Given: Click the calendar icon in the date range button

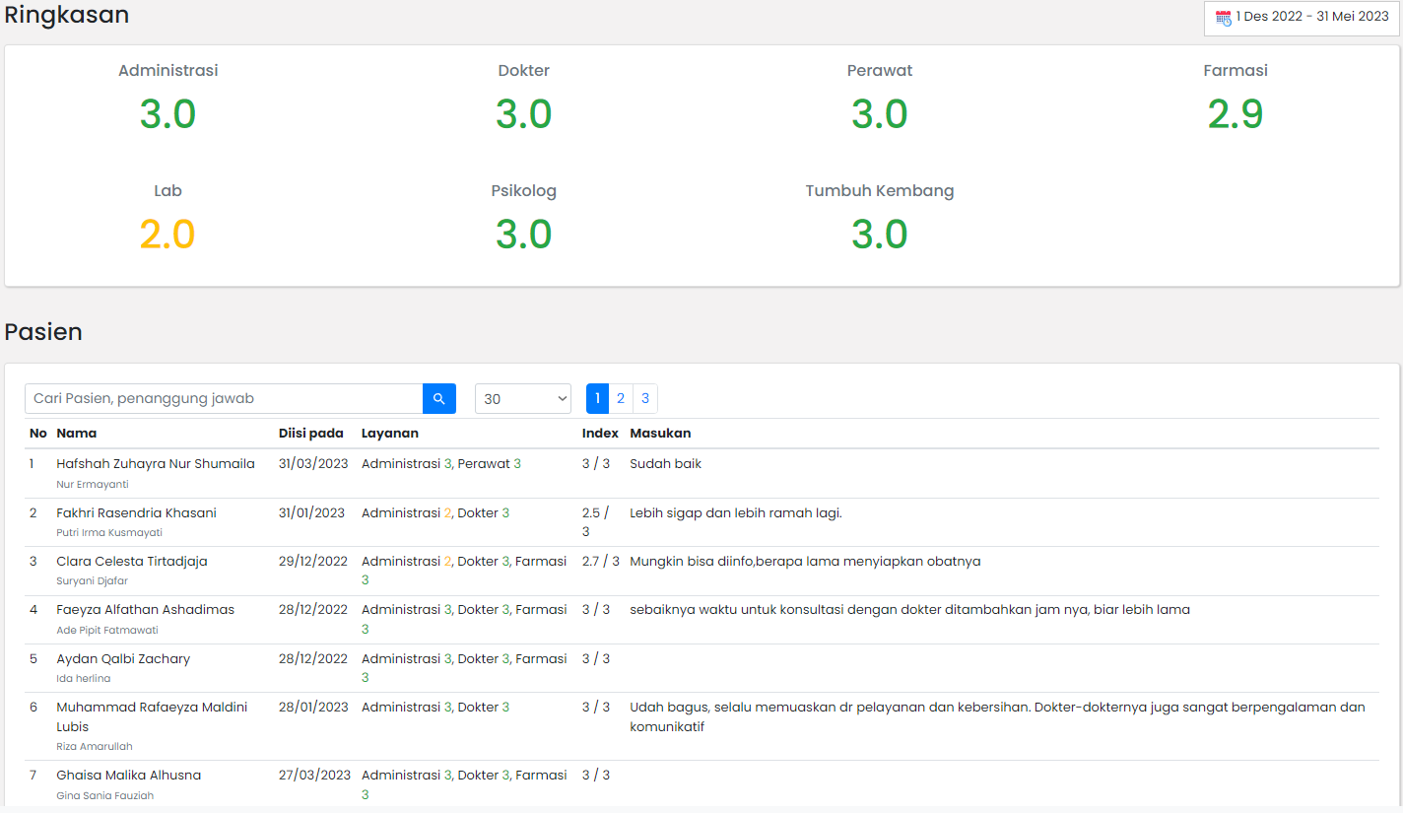Looking at the screenshot, I should 1222,17.
